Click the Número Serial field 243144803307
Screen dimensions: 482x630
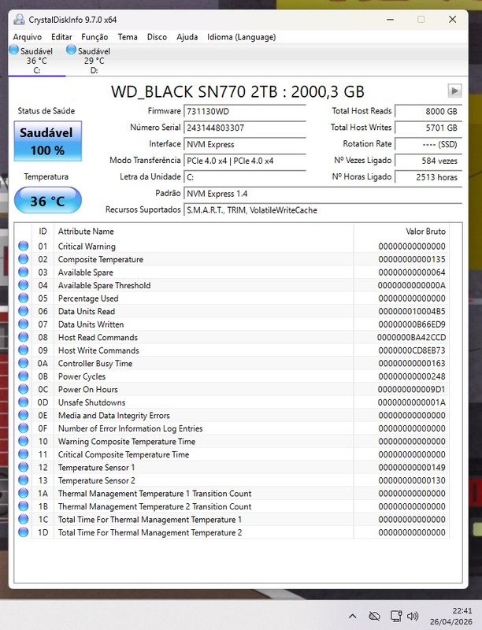click(x=245, y=128)
